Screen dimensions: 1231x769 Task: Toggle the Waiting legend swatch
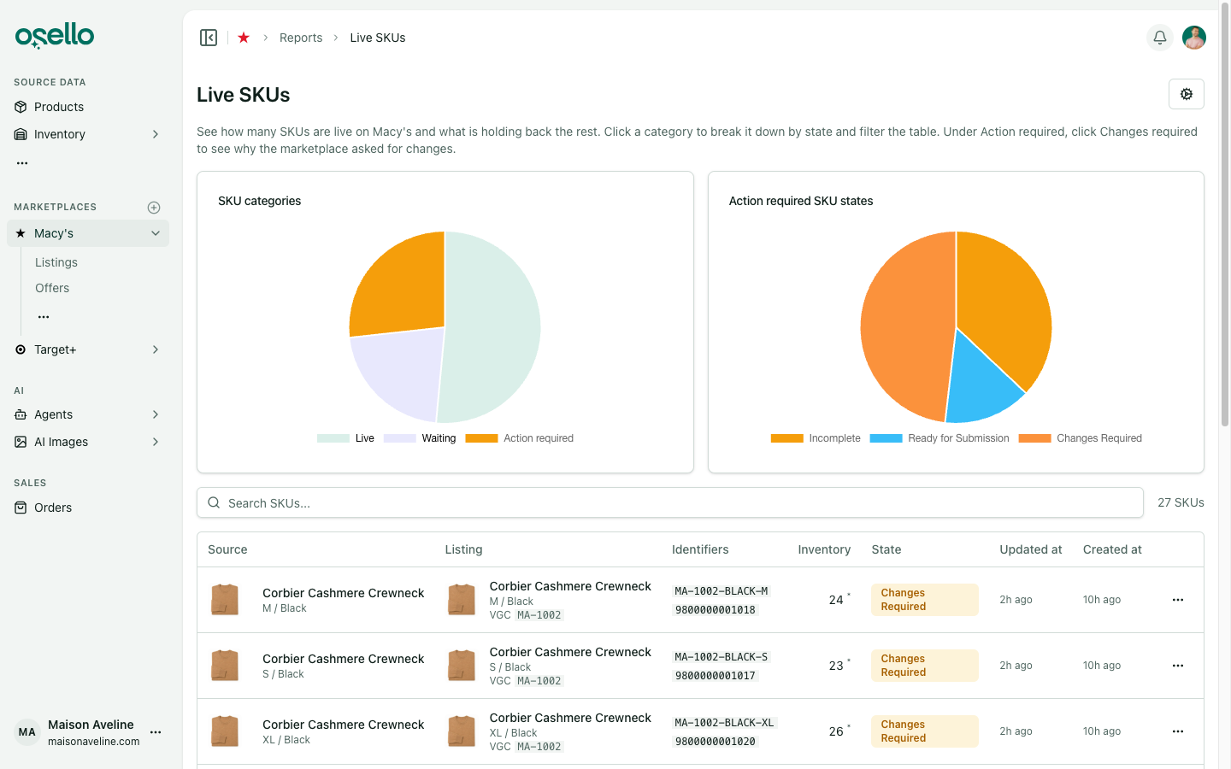click(x=400, y=438)
